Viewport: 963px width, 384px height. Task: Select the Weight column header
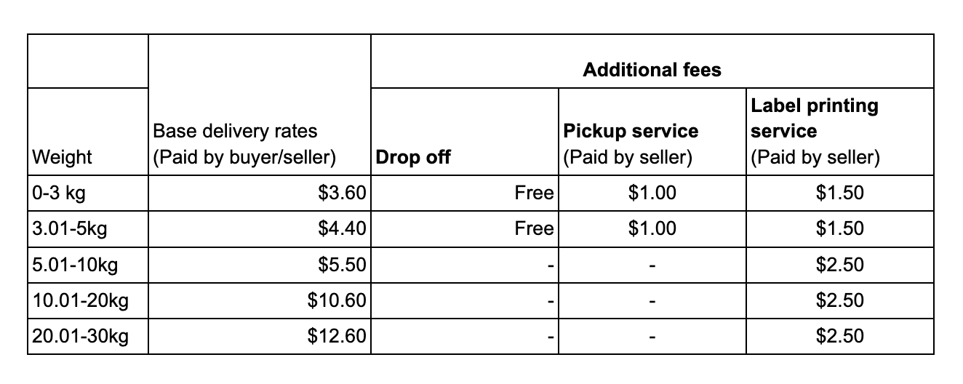point(88,132)
